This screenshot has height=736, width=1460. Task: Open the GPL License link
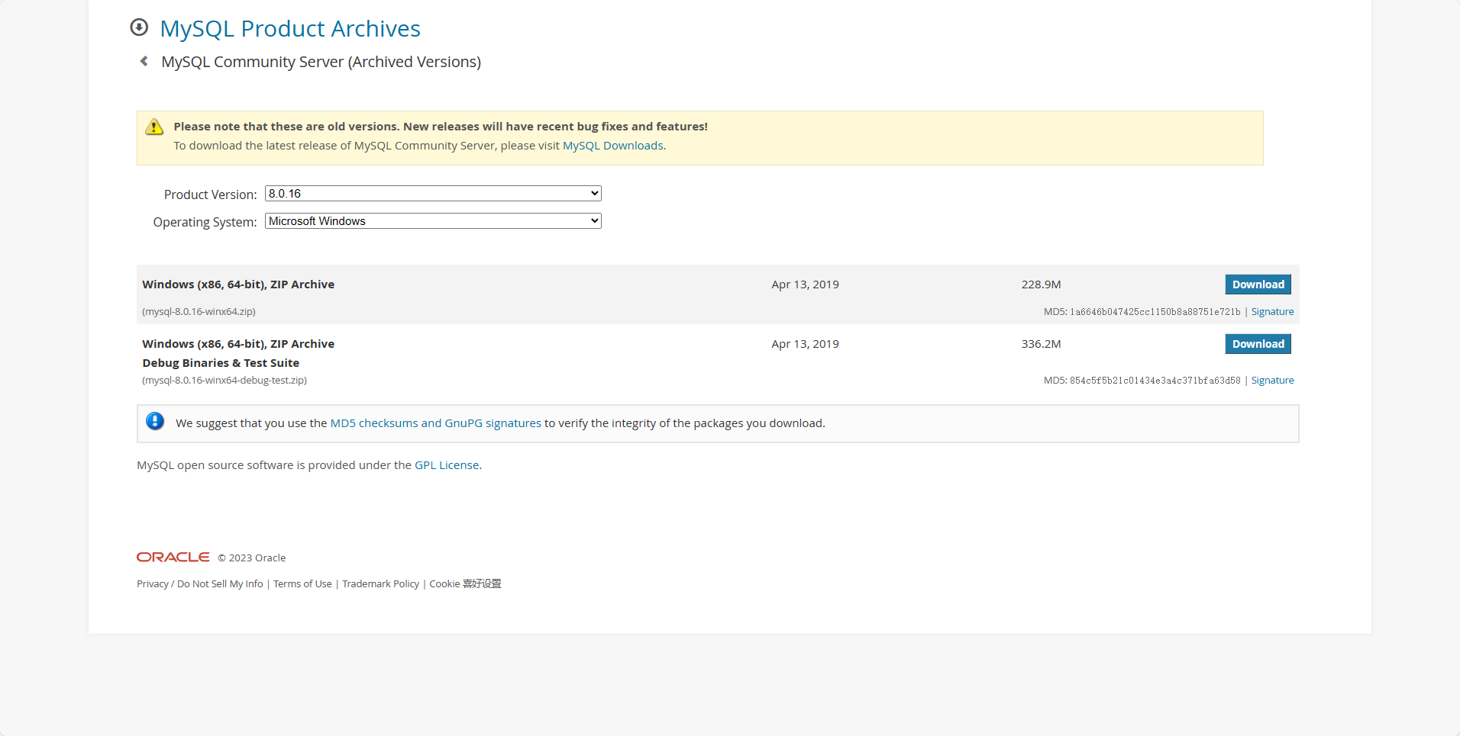pyautogui.click(x=447, y=465)
